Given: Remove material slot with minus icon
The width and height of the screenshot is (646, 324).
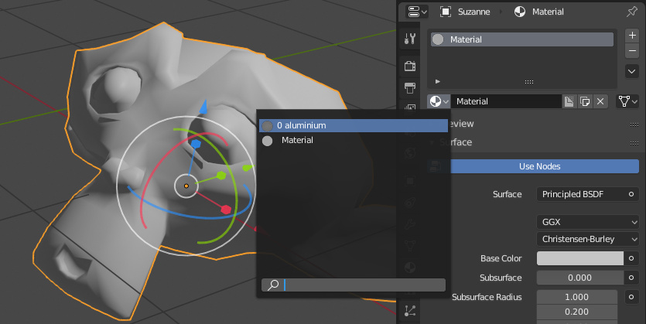Looking at the screenshot, I should 631,51.
